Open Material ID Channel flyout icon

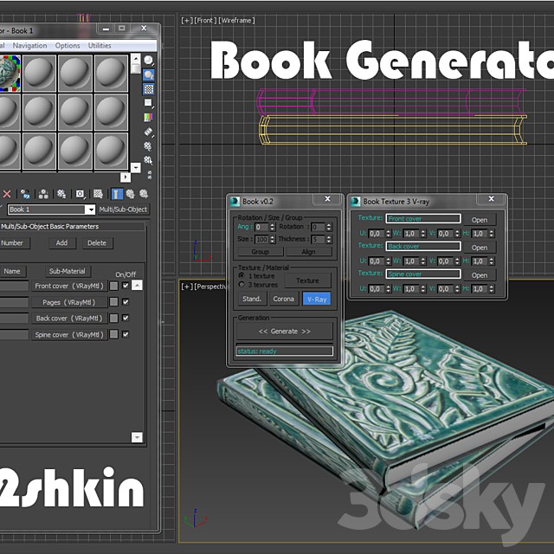point(81,194)
